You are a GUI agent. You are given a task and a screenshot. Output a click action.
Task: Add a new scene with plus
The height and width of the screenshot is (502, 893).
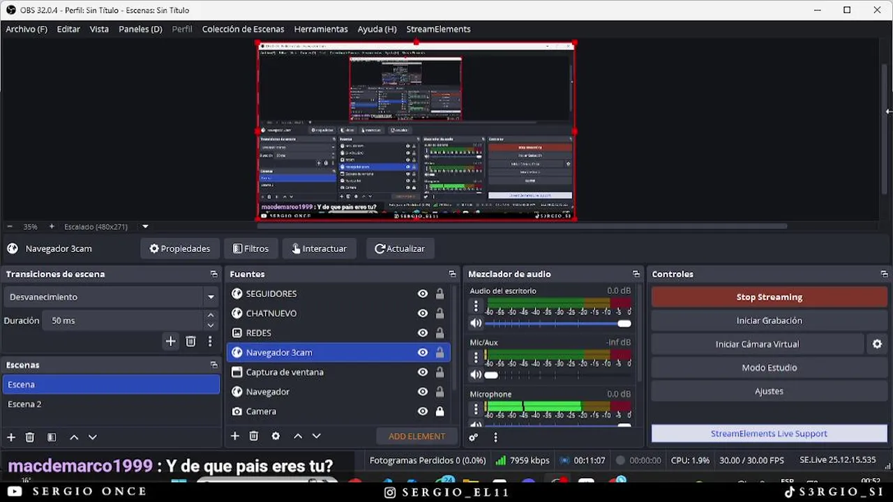click(11, 437)
